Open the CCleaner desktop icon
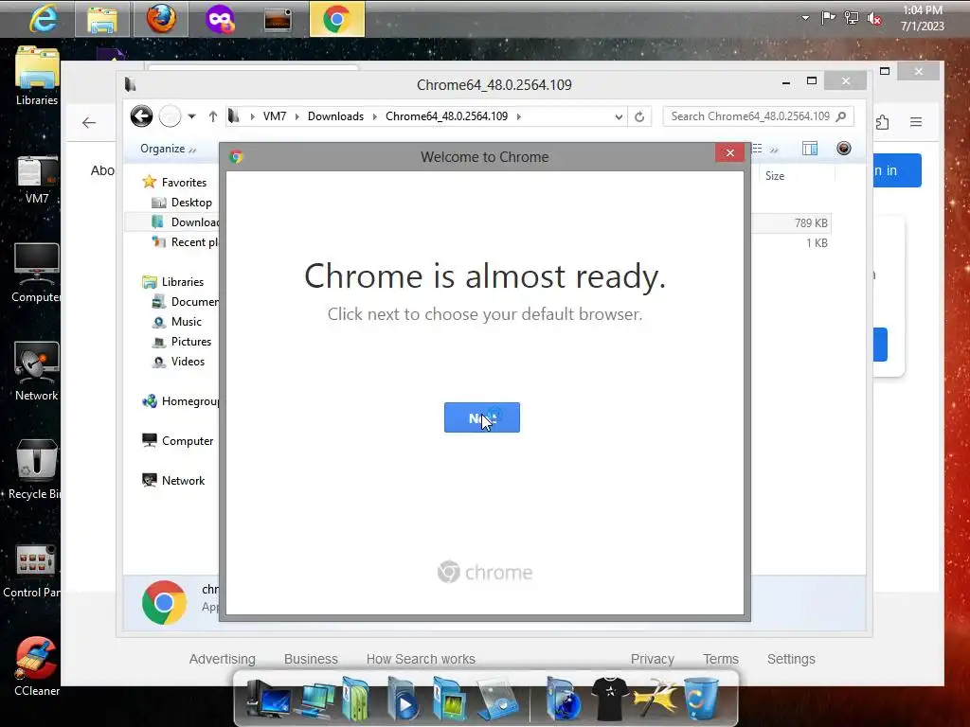970x727 pixels. point(37,667)
